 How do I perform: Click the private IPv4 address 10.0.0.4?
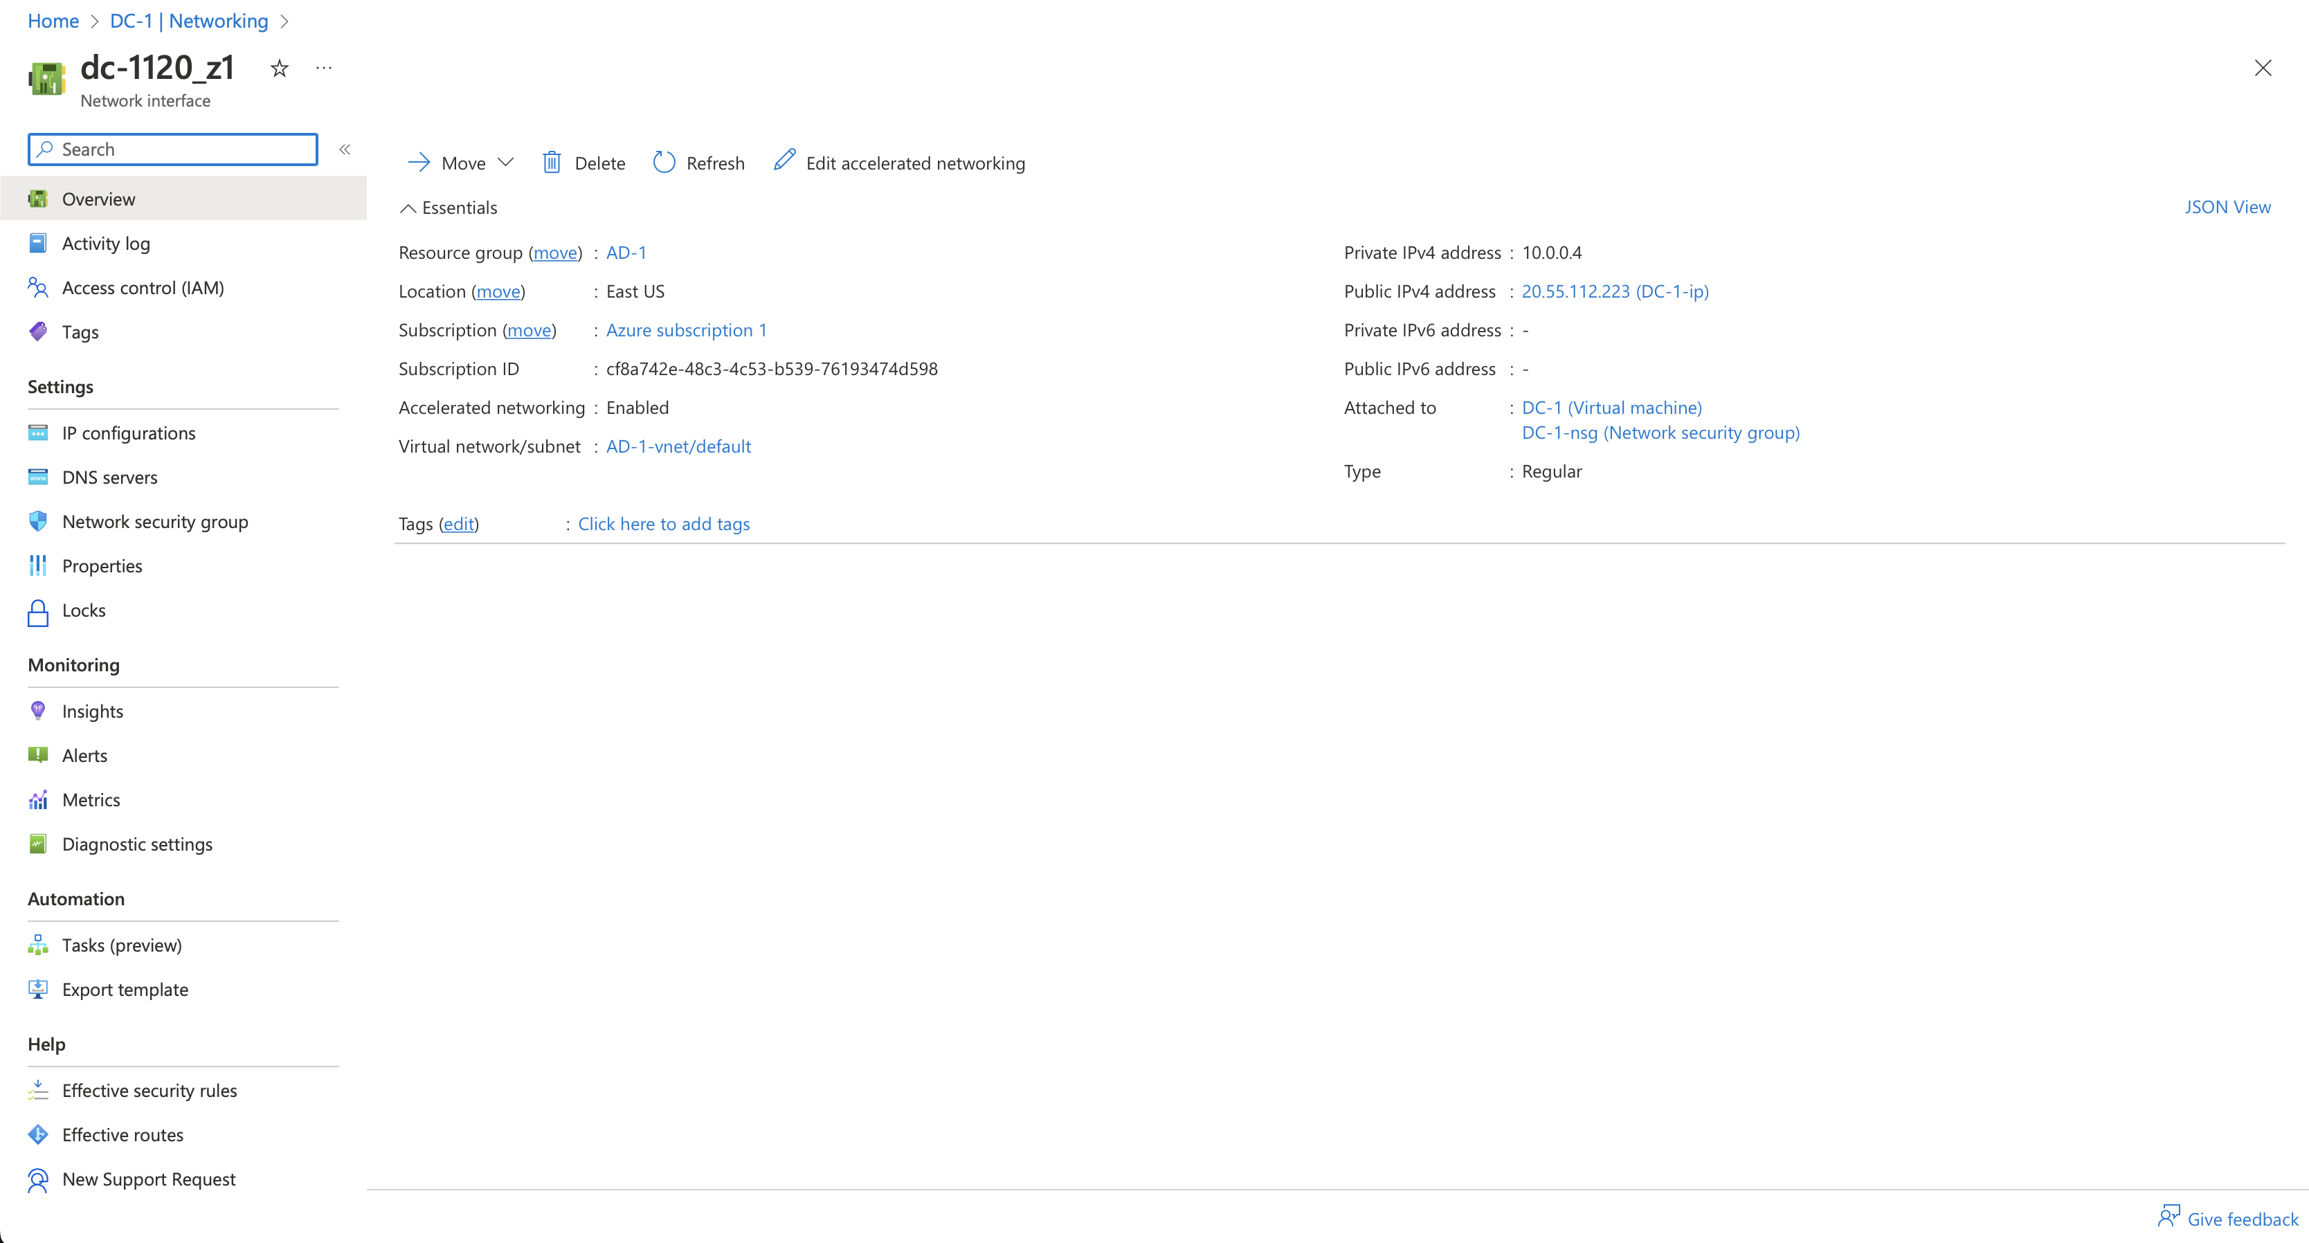(1552, 253)
